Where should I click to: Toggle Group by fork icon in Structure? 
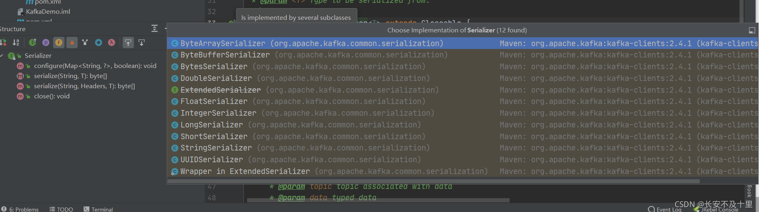coord(85,42)
